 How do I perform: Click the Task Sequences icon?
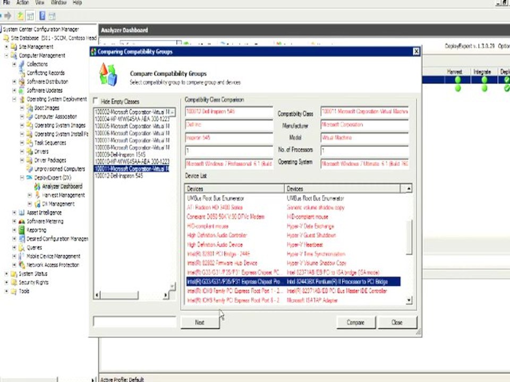pos(30,143)
